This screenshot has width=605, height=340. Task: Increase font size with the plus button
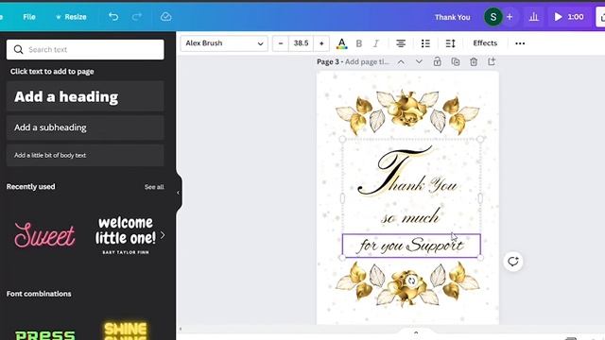321,43
